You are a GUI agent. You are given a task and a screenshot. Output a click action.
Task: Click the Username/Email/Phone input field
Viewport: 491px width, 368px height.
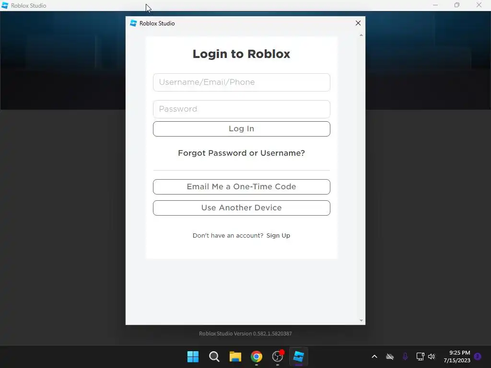tap(242, 82)
